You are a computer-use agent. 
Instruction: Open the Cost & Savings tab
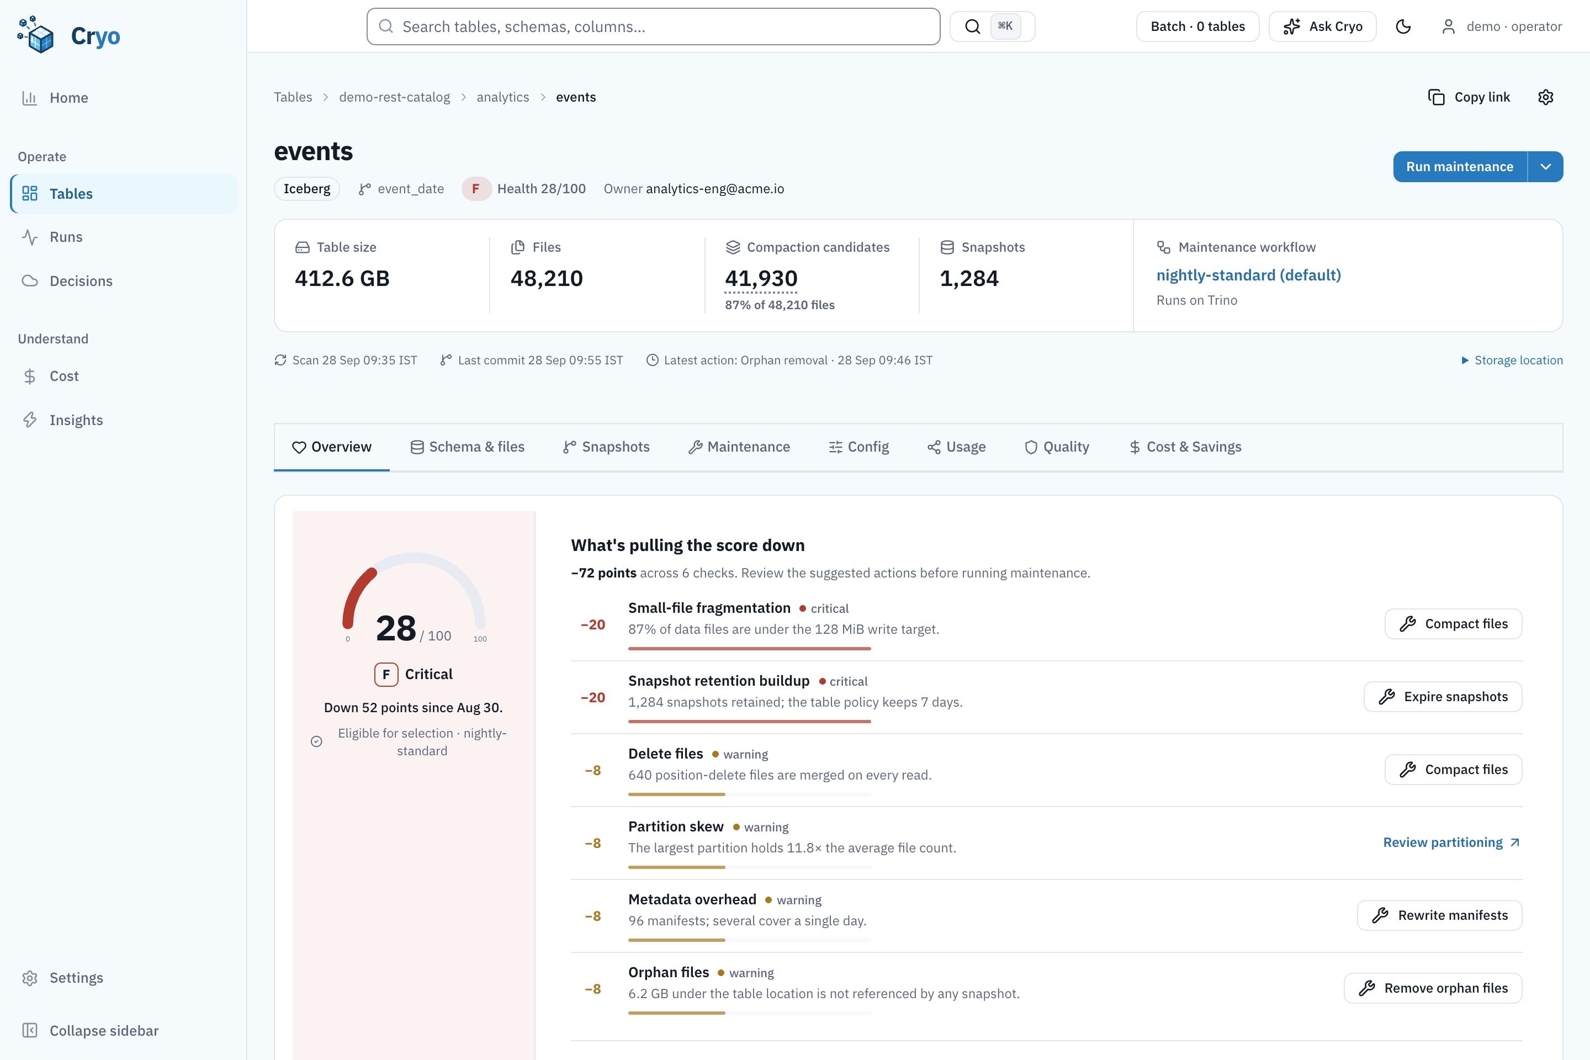pyautogui.click(x=1185, y=447)
